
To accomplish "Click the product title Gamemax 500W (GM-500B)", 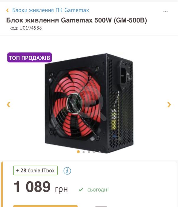I will (x=77, y=20).
